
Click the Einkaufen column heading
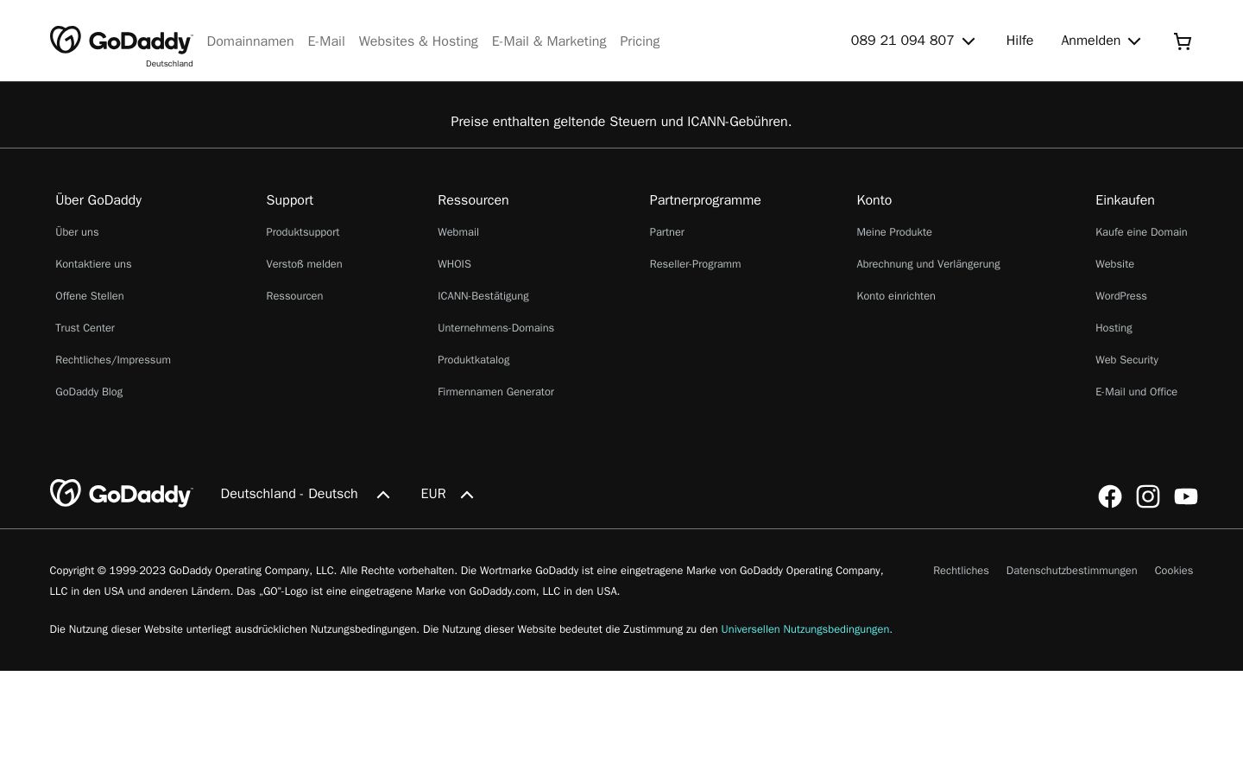(x=1125, y=200)
